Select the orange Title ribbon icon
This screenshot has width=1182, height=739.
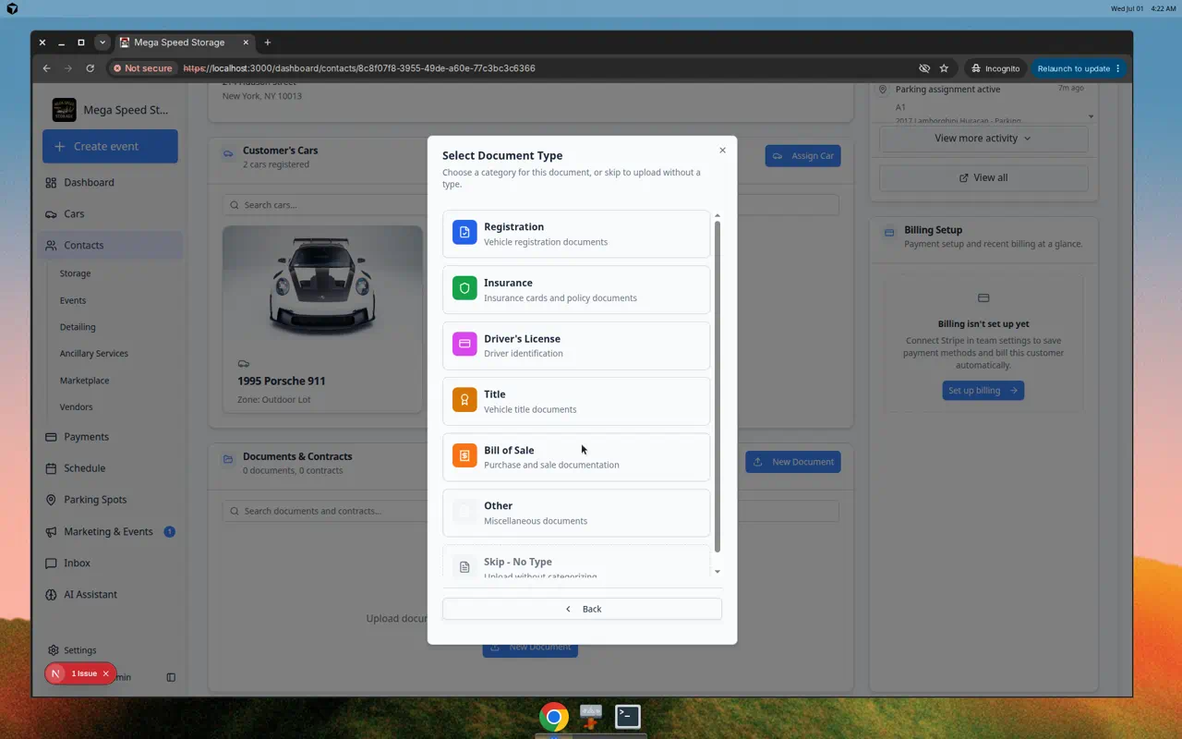(x=464, y=400)
